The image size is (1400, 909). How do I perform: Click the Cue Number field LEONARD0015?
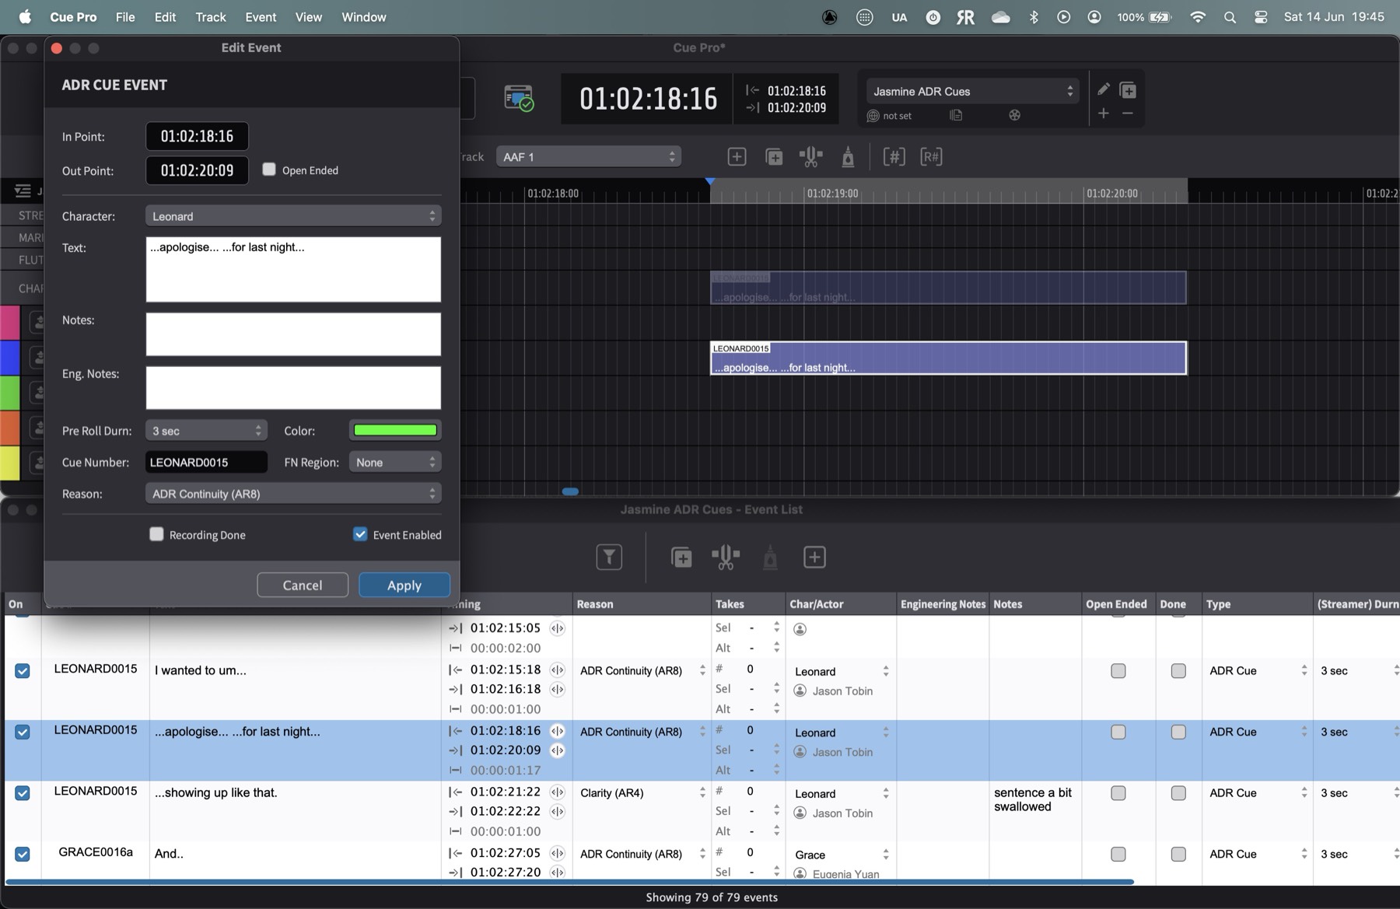[x=206, y=462]
